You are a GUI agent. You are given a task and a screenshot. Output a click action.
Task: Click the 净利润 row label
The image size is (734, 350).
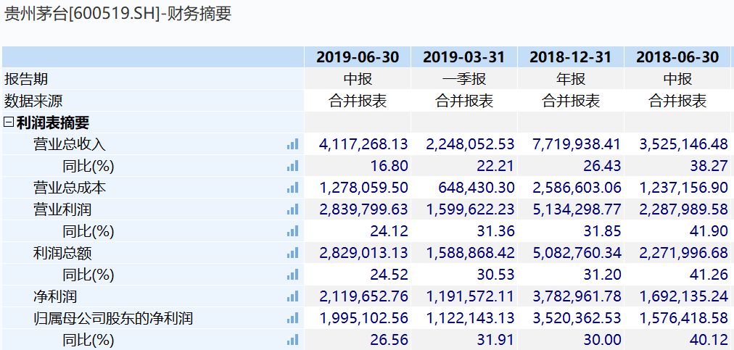tap(55, 296)
